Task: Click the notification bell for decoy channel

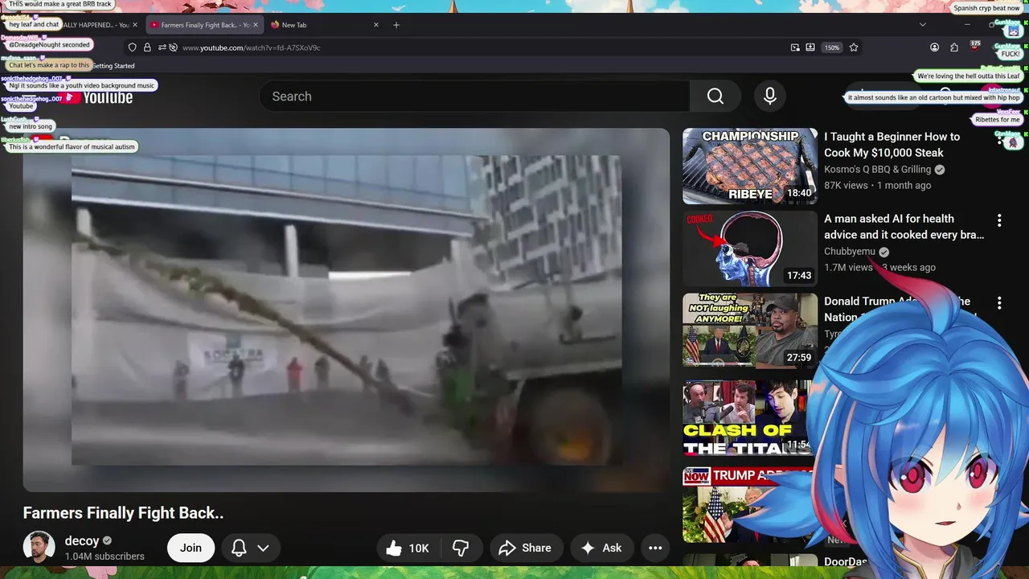Action: [239, 548]
